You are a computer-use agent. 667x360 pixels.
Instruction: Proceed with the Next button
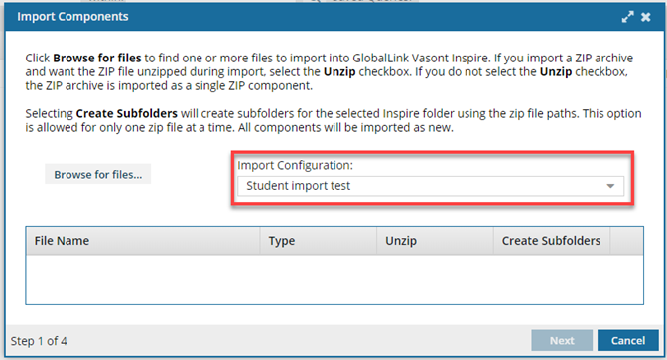pyautogui.click(x=562, y=340)
